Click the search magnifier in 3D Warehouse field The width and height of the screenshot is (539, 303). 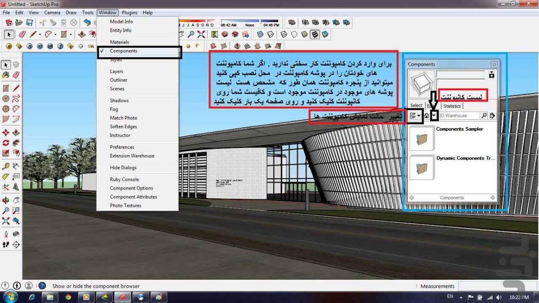click(x=484, y=115)
